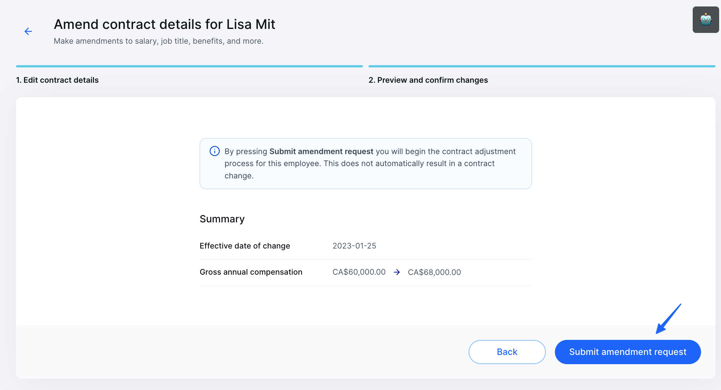The image size is (721, 390).
Task: Click the first step progress bar
Action: click(189, 66)
